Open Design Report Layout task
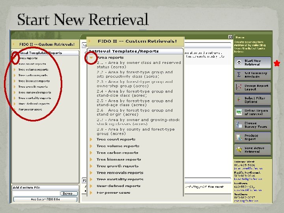The image size is (284, 213). click(253, 87)
